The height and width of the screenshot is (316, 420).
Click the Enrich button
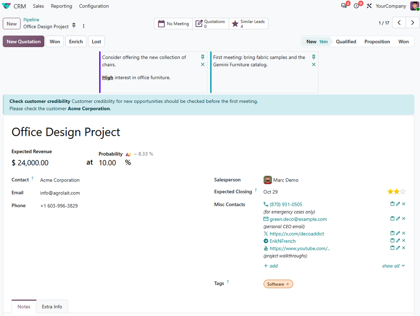click(76, 42)
